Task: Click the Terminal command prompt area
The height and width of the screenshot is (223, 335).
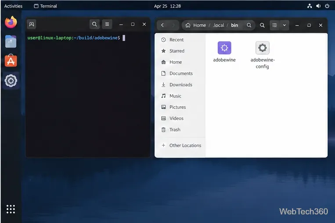Action: [x=88, y=95]
